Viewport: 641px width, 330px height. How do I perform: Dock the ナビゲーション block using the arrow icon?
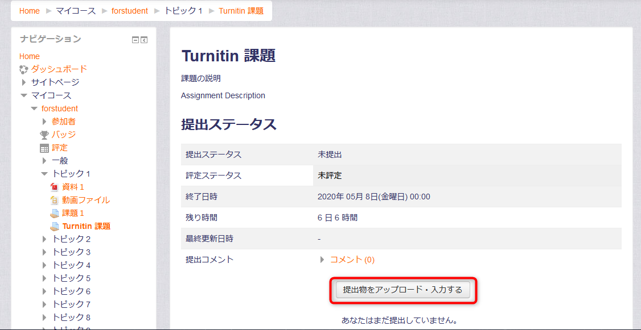[x=144, y=40]
